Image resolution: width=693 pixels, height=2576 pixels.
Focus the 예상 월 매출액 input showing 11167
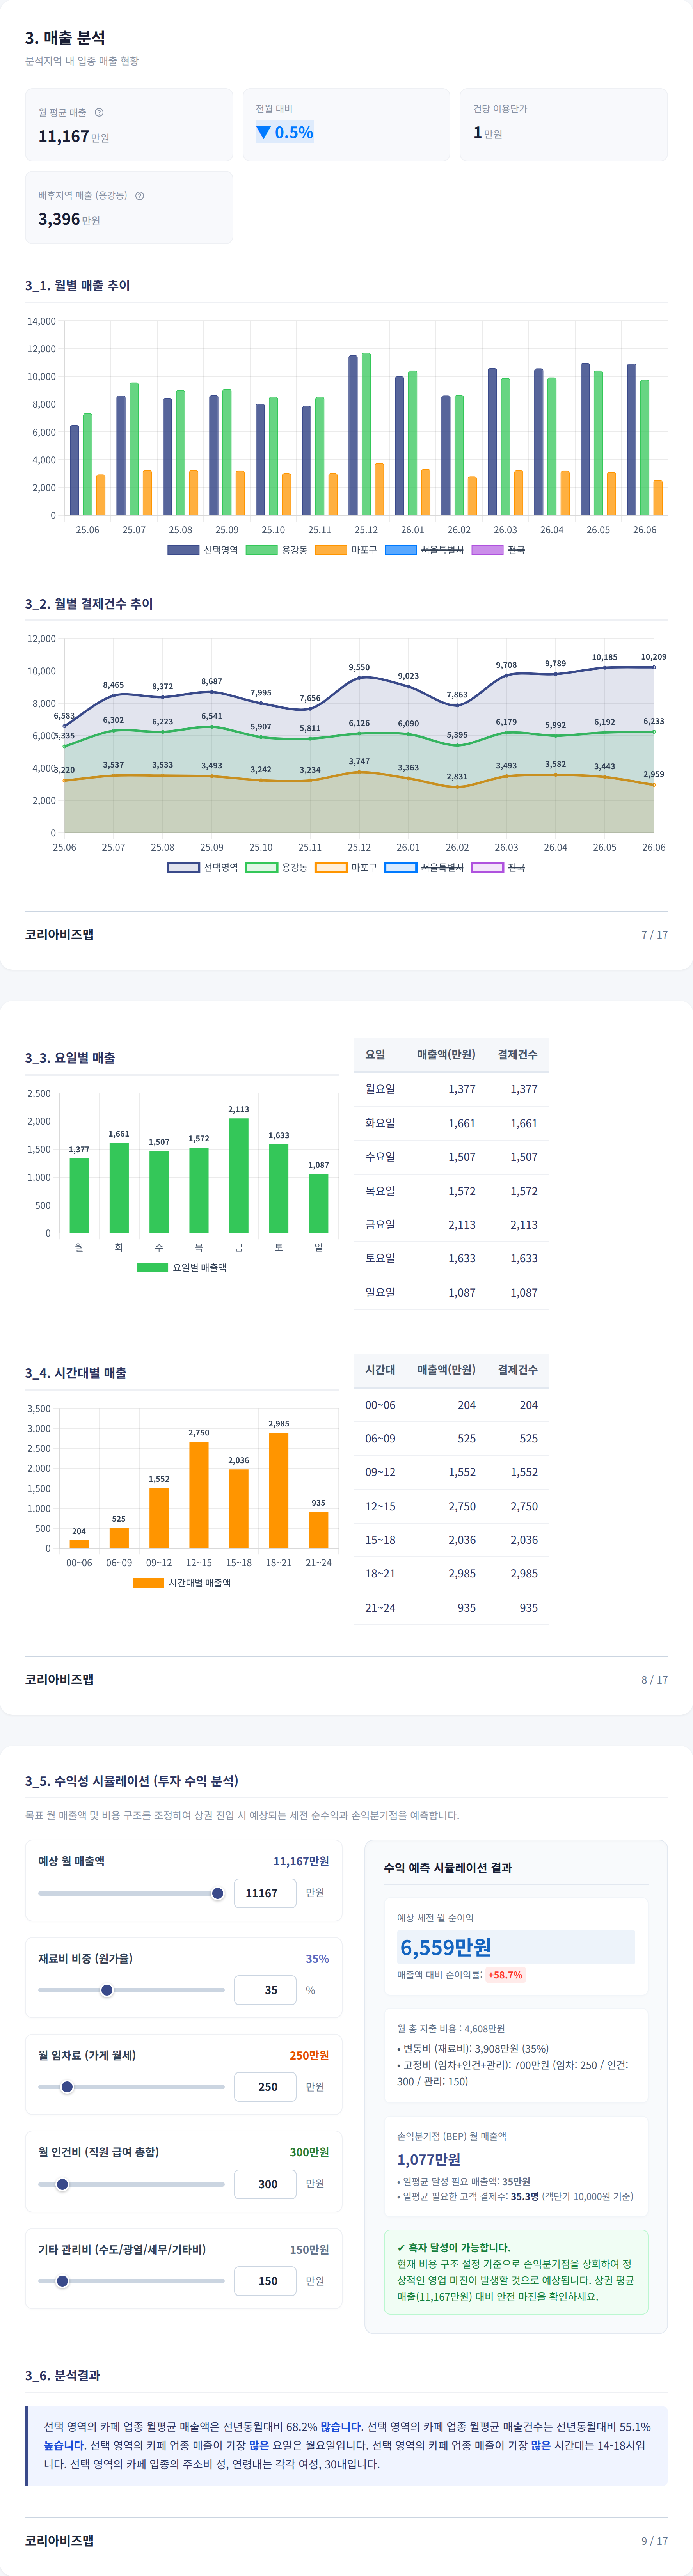point(265,1893)
